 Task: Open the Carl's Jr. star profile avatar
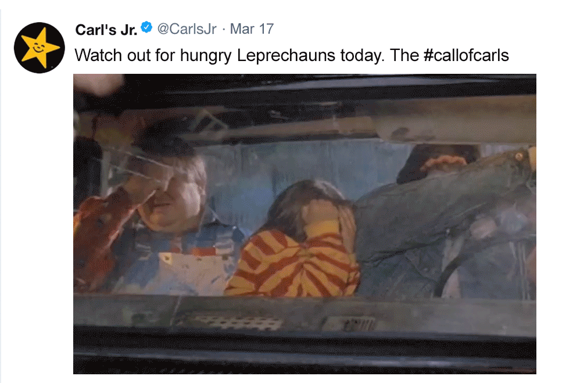point(40,48)
